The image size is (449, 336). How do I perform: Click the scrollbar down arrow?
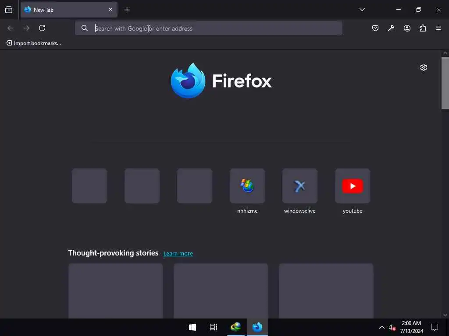tap(445, 315)
